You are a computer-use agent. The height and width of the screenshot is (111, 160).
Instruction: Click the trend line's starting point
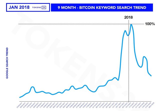(19, 97)
